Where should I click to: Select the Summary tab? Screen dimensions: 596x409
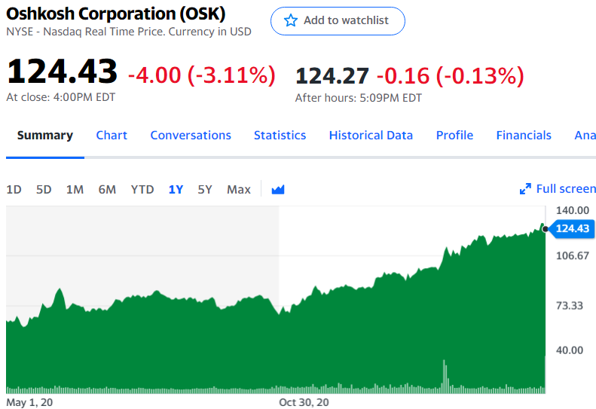coord(45,136)
